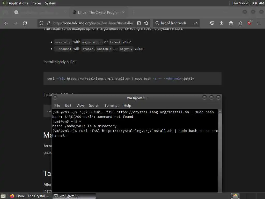Click the terminal window menu button
The image size is (265, 199).
point(55,97)
